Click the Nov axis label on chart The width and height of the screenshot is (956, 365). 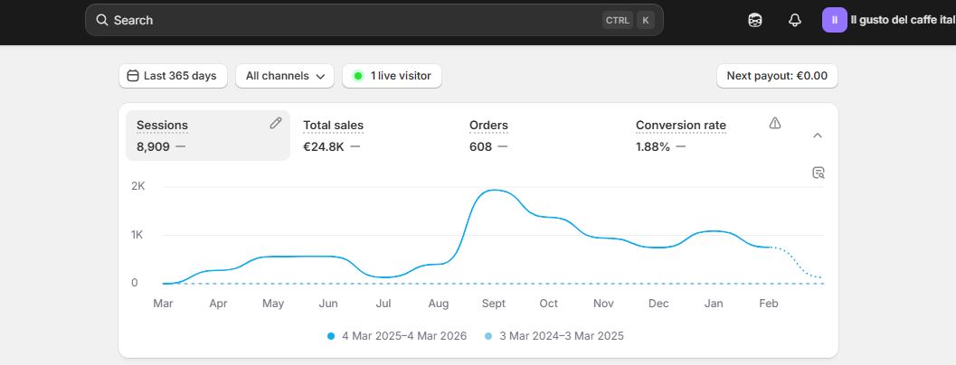(603, 304)
